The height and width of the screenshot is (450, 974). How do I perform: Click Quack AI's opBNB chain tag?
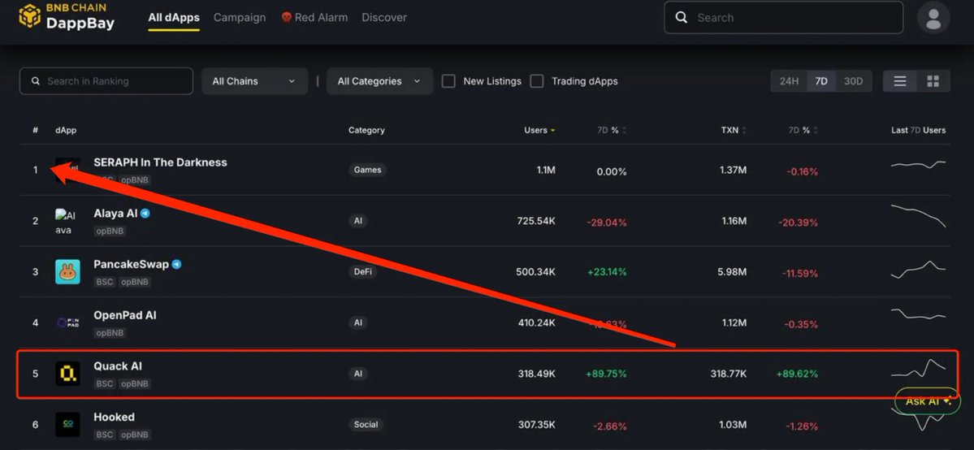point(135,384)
